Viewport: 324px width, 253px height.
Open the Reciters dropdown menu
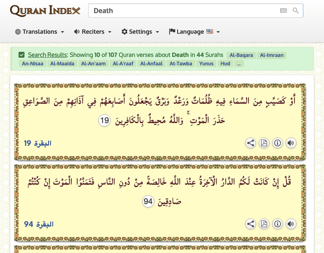coord(92,32)
